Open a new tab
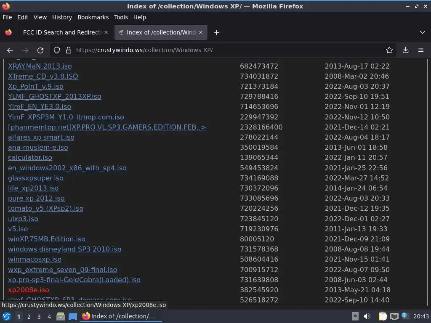Screen dimensions: 431x323 coord(217,33)
